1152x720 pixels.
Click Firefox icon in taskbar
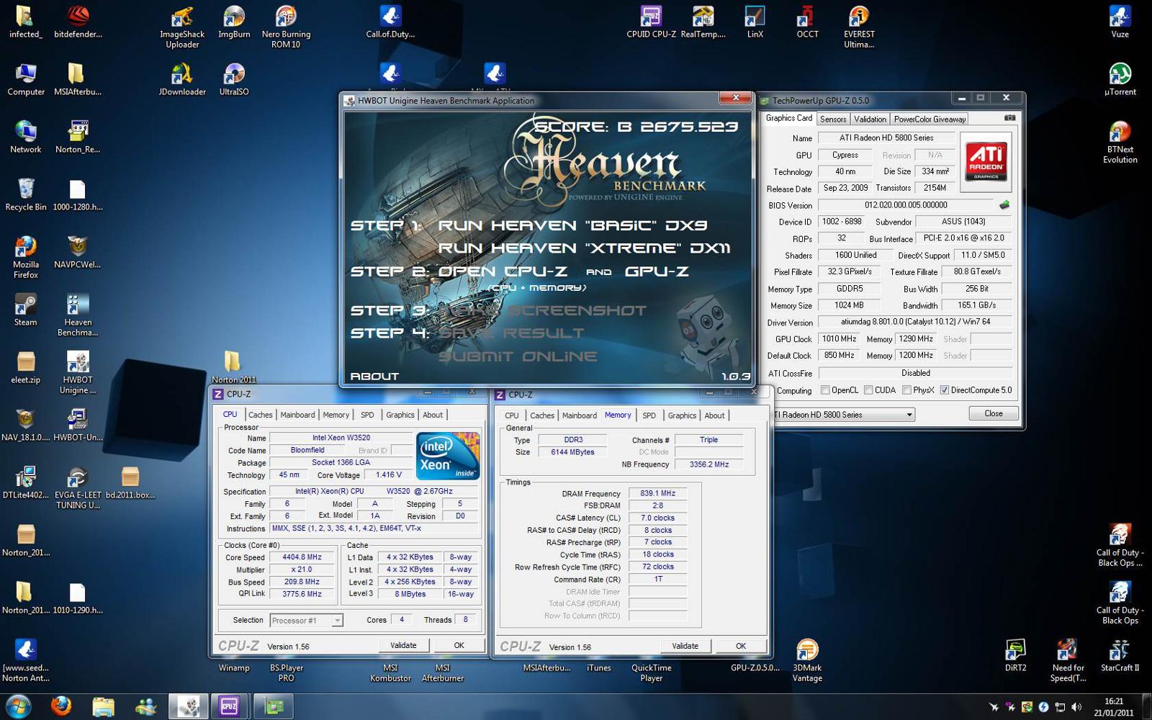pyautogui.click(x=61, y=706)
